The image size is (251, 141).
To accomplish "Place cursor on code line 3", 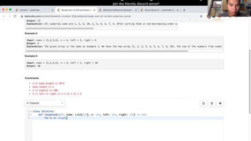I will (127, 118).
